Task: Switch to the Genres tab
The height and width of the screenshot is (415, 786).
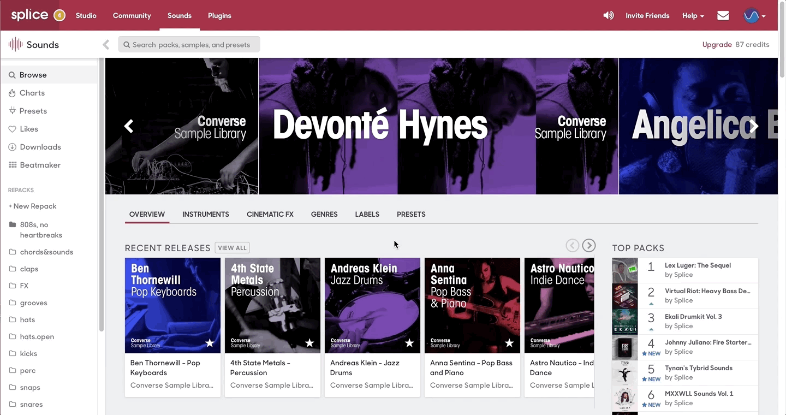Action: pyautogui.click(x=324, y=214)
